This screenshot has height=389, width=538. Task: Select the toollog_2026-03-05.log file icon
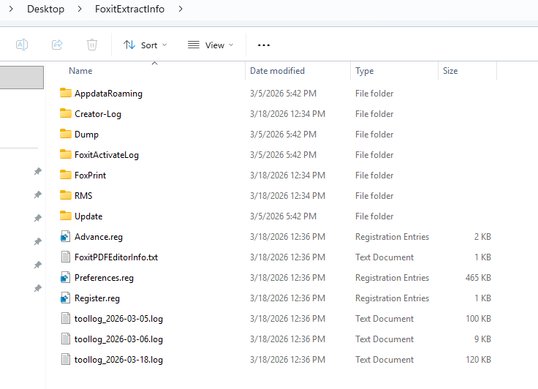(66, 318)
